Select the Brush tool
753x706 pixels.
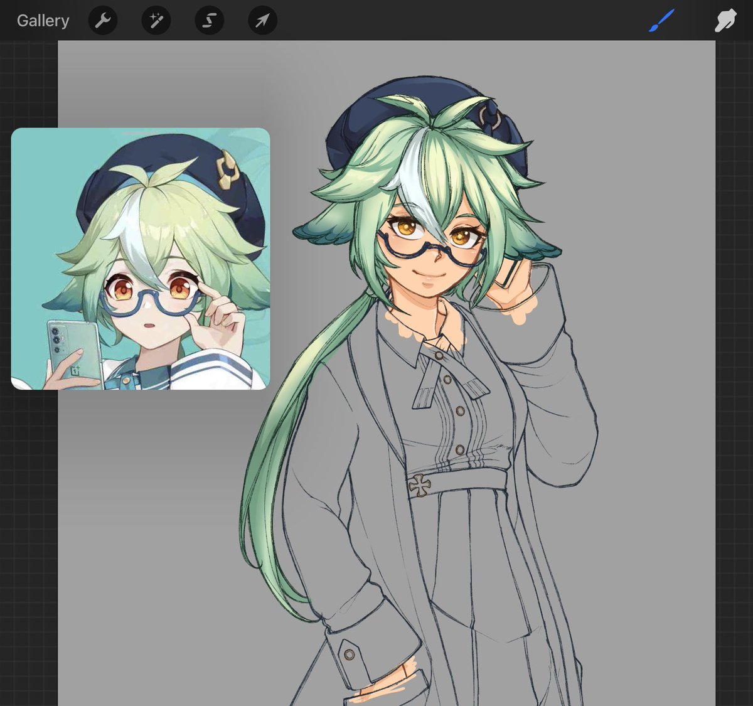[x=661, y=21]
